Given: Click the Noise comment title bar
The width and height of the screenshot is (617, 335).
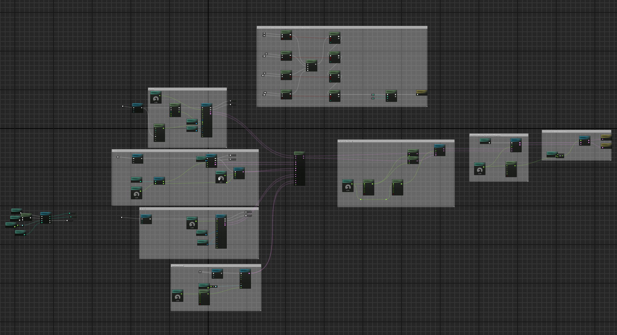Looking at the screenshot, I should 199,209.
